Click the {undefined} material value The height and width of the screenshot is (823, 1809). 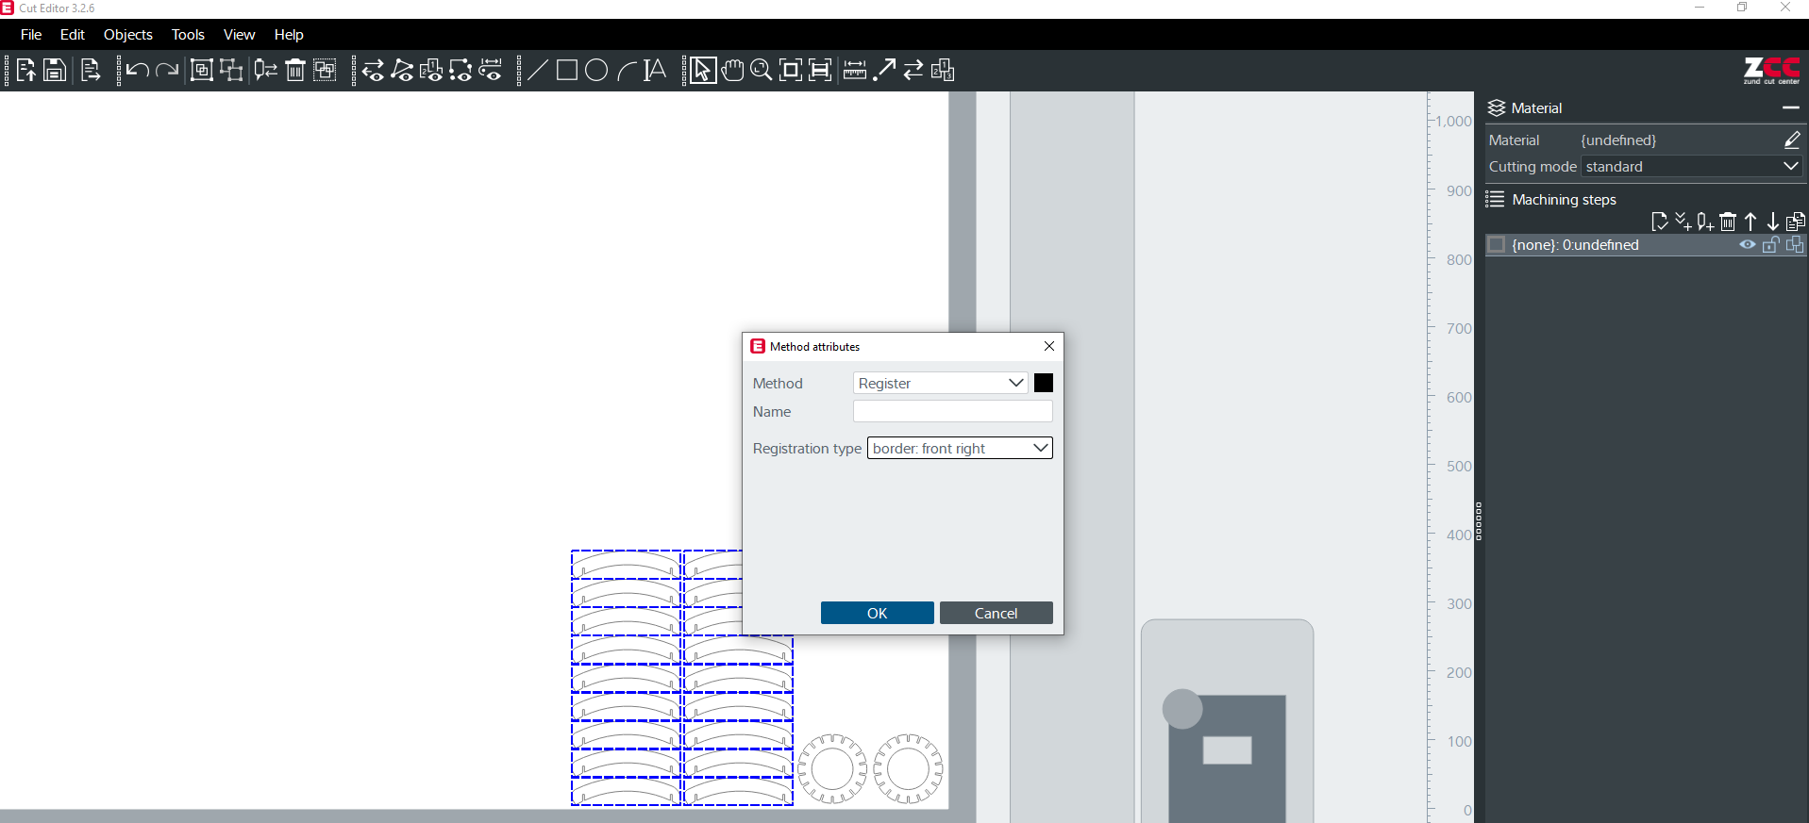coord(1618,140)
